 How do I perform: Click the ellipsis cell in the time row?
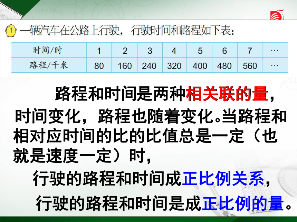tap(275, 50)
